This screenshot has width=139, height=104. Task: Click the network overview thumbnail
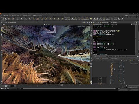[x=100, y=81]
